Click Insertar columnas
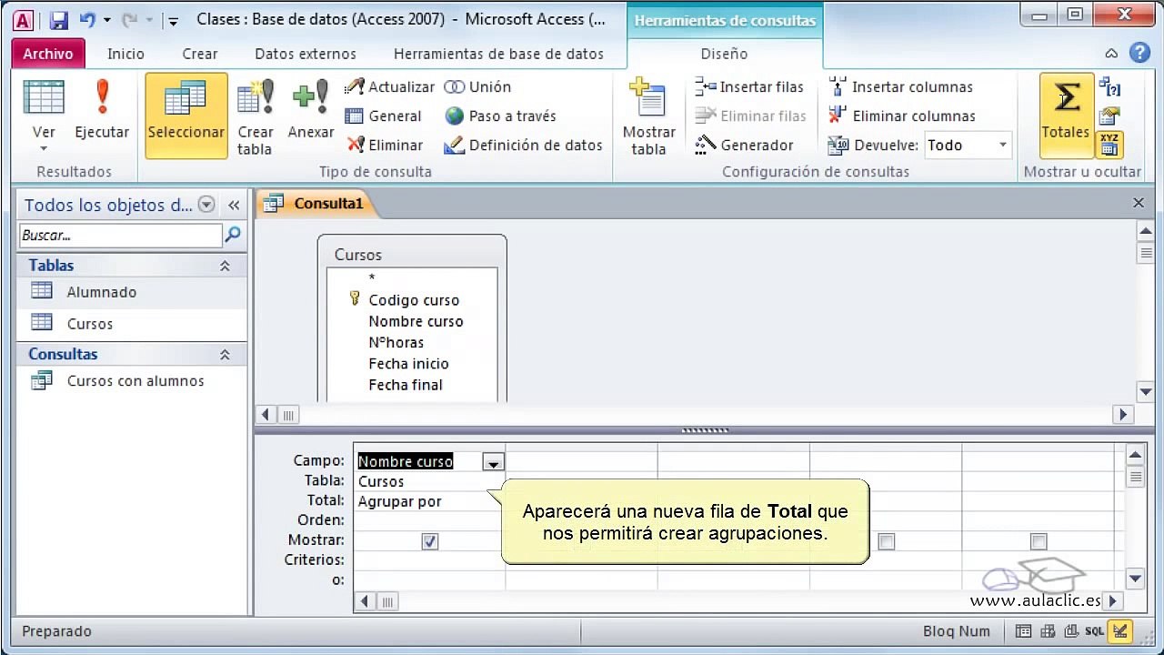 (x=901, y=86)
